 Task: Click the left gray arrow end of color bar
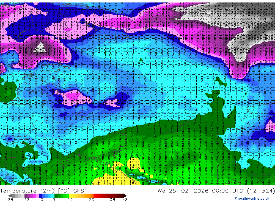[x=10, y=196]
